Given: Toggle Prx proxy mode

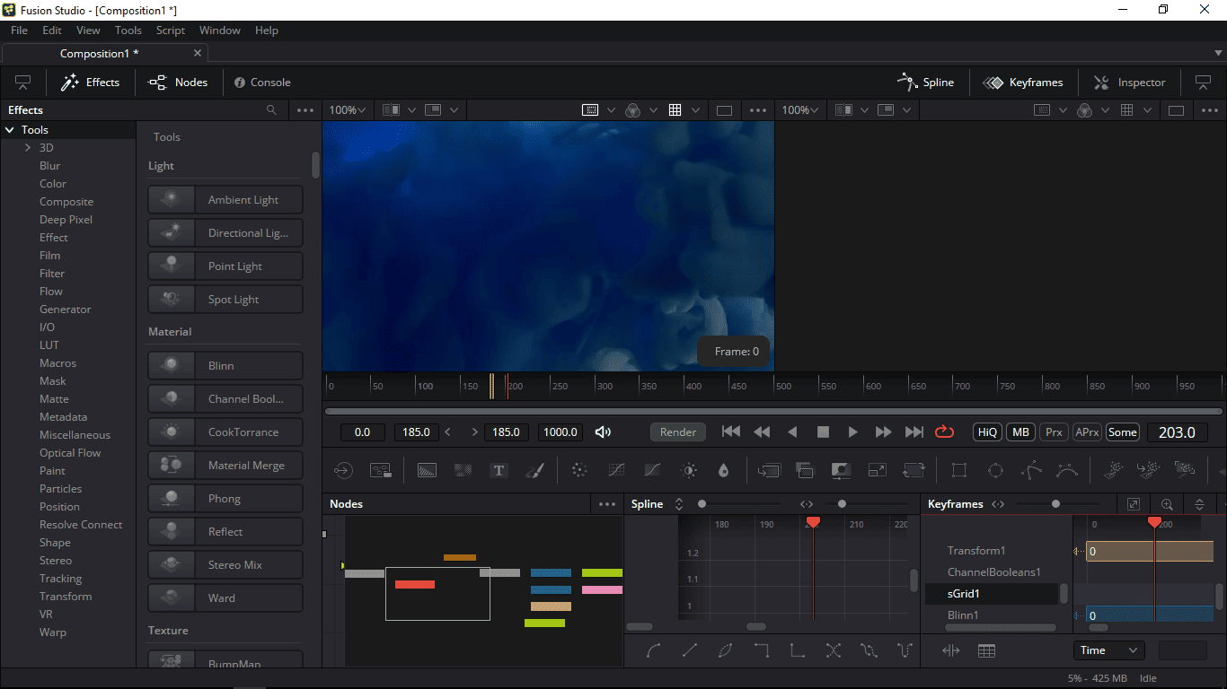Looking at the screenshot, I should click(x=1054, y=432).
